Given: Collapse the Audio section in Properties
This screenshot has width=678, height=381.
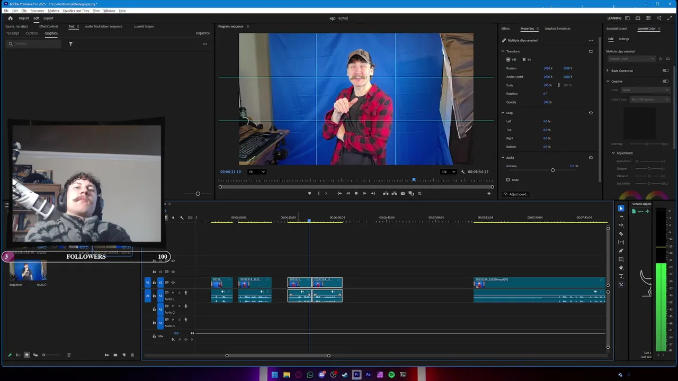Looking at the screenshot, I should tap(503, 158).
